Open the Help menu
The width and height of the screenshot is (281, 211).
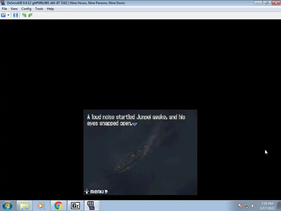tap(50, 9)
